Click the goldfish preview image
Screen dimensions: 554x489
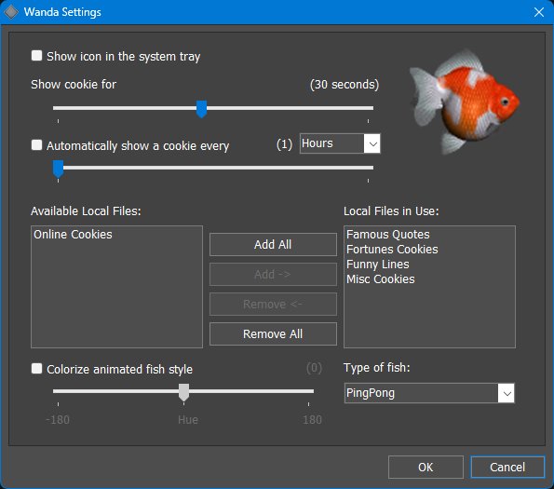[465, 102]
